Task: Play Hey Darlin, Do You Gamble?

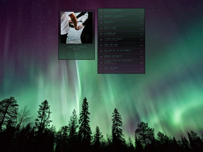Action: coord(121,51)
